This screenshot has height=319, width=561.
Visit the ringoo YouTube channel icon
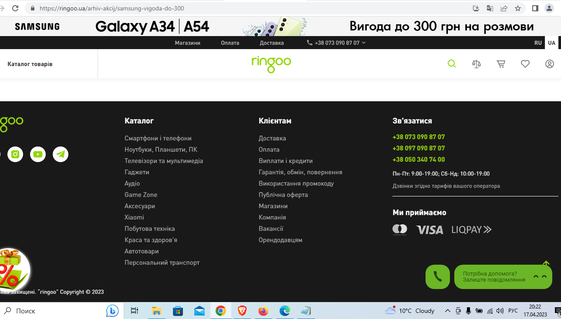click(38, 154)
